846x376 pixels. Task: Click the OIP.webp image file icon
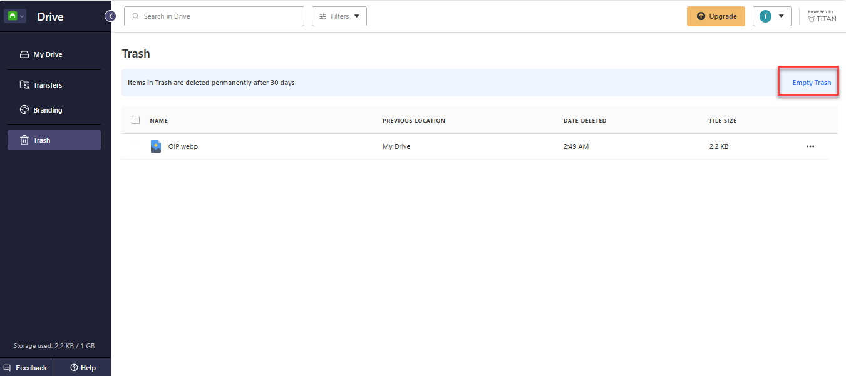pyautogui.click(x=156, y=146)
